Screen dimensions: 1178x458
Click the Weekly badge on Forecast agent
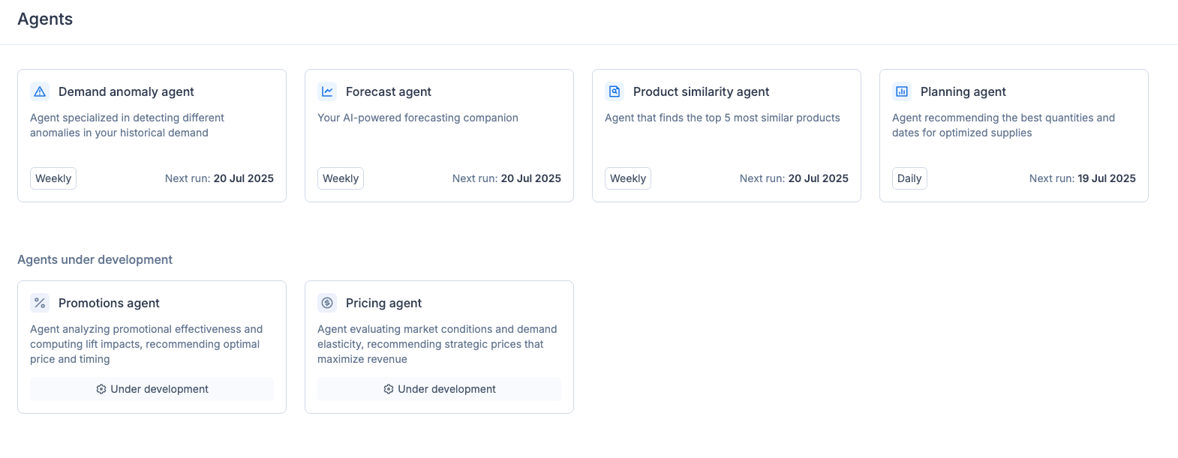click(x=341, y=178)
